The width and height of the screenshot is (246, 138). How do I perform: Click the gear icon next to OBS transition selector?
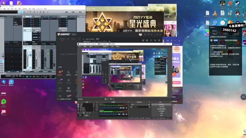[x=149, y=105]
